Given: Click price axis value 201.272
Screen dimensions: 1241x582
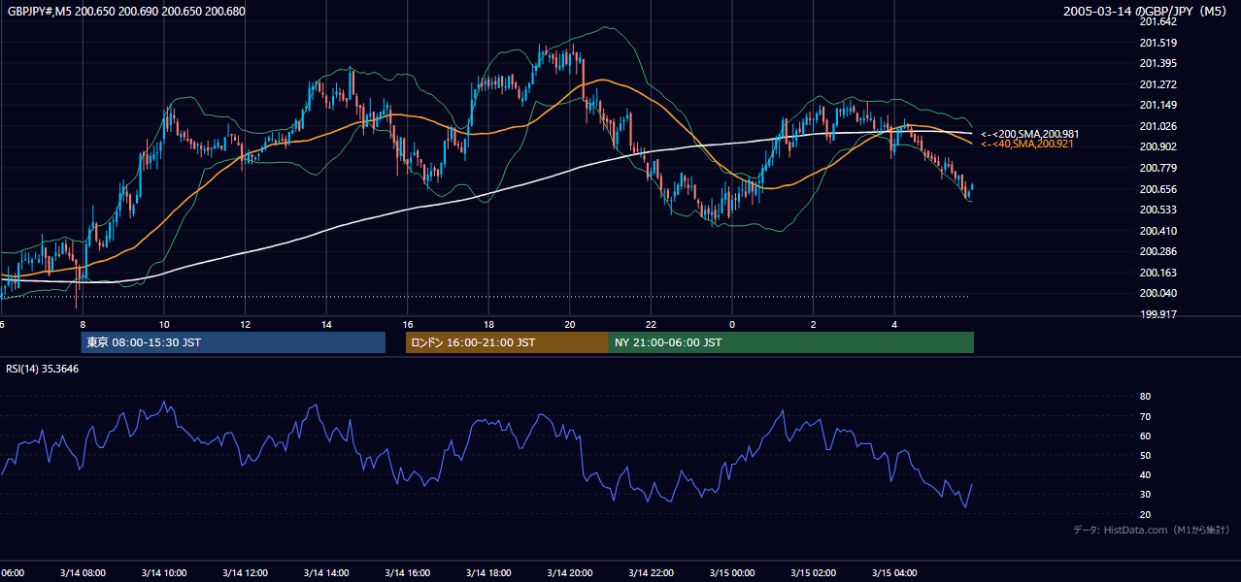Looking at the screenshot, I should (1158, 84).
